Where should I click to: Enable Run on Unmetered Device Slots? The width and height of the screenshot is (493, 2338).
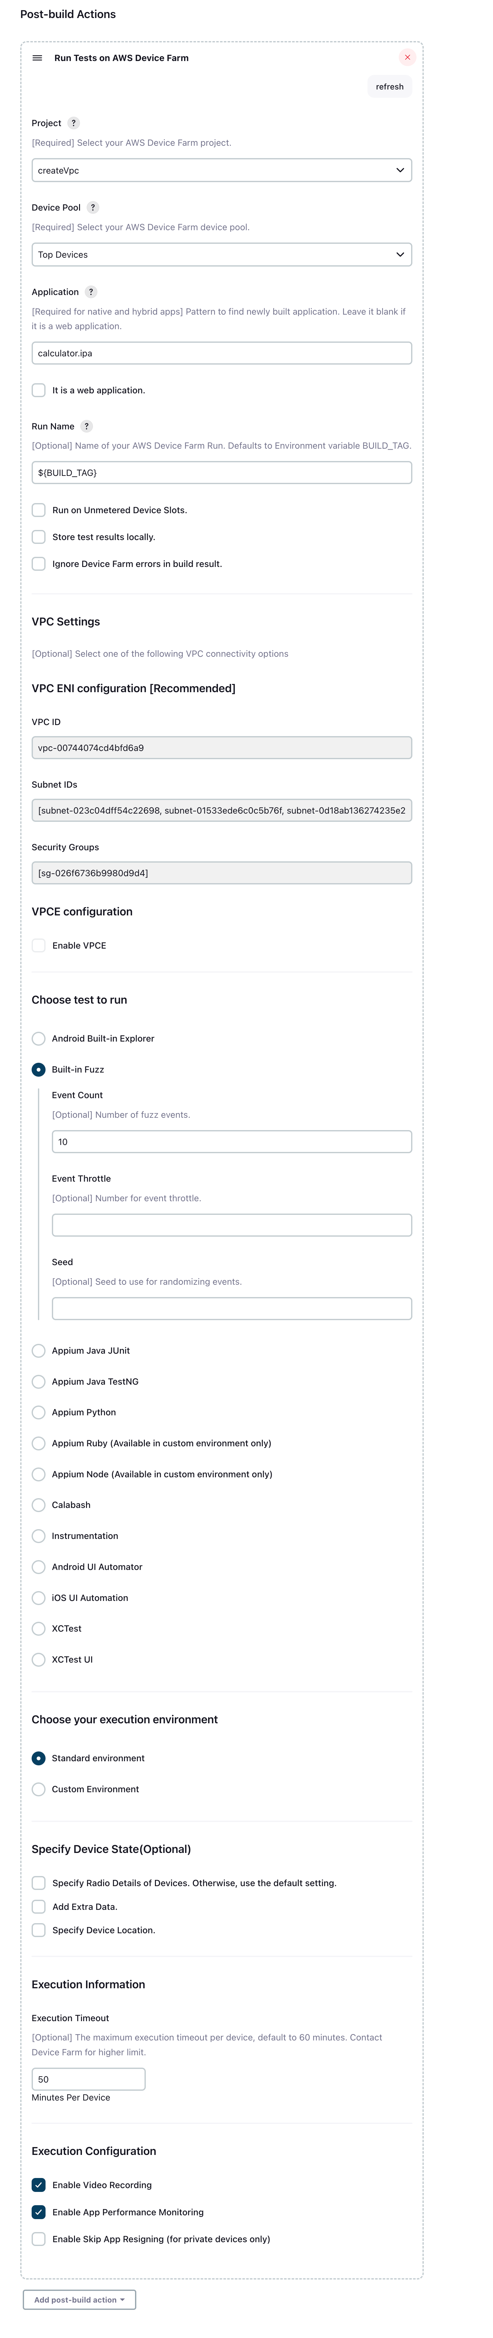click(x=39, y=510)
